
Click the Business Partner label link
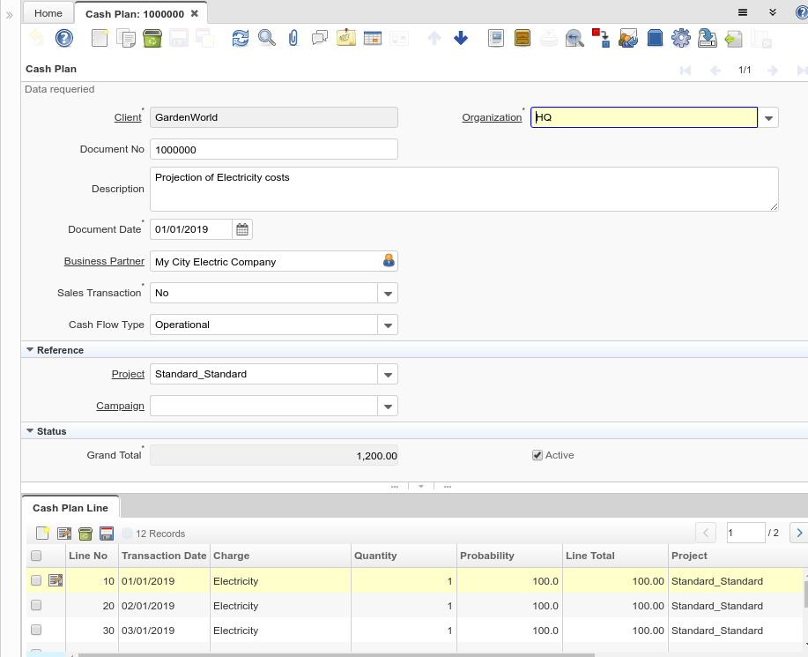pyautogui.click(x=104, y=261)
